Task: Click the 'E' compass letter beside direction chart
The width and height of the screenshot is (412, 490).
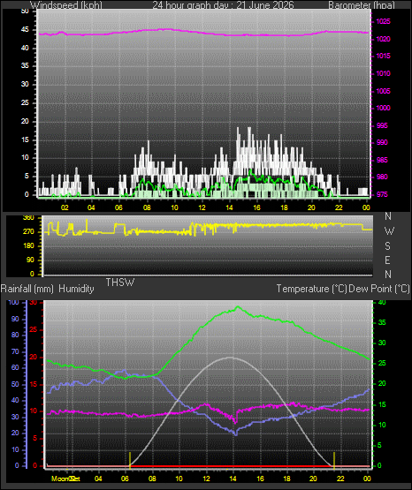Action: [387, 260]
